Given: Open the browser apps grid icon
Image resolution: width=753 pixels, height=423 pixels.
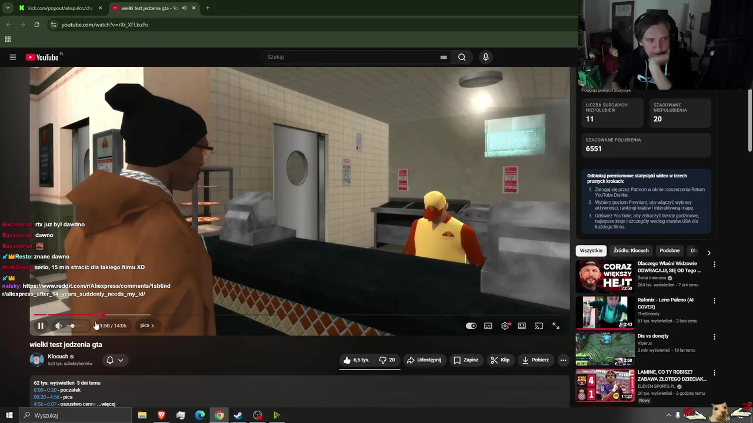Looking at the screenshot, I should (x=8, y=39).
